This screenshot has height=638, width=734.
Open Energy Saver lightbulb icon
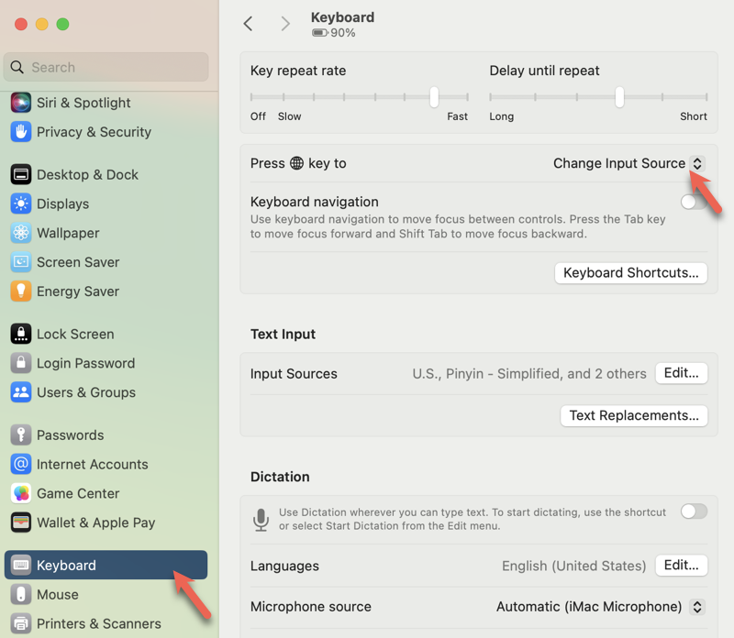pyautogui.click(x=21, y=291)
